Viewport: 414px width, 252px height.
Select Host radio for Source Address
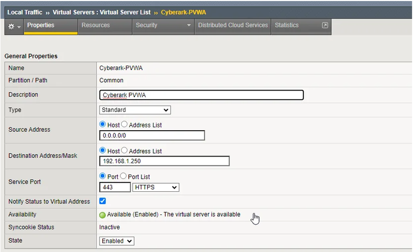[x=103, y=125]
